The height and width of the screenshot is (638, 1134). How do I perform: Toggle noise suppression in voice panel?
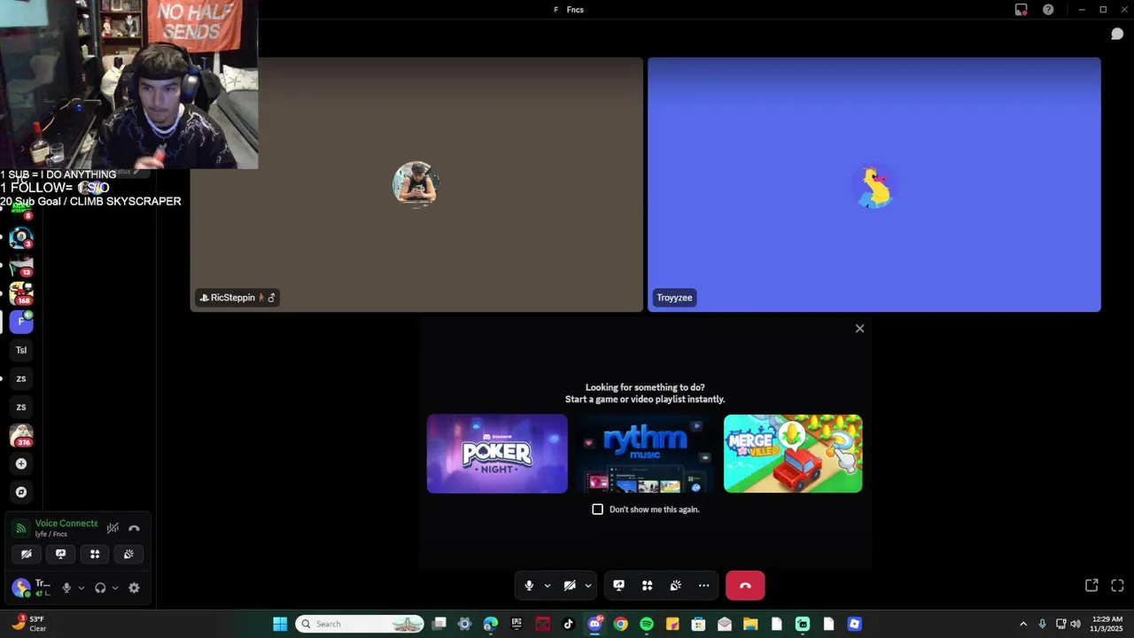(x=113, y=528)
